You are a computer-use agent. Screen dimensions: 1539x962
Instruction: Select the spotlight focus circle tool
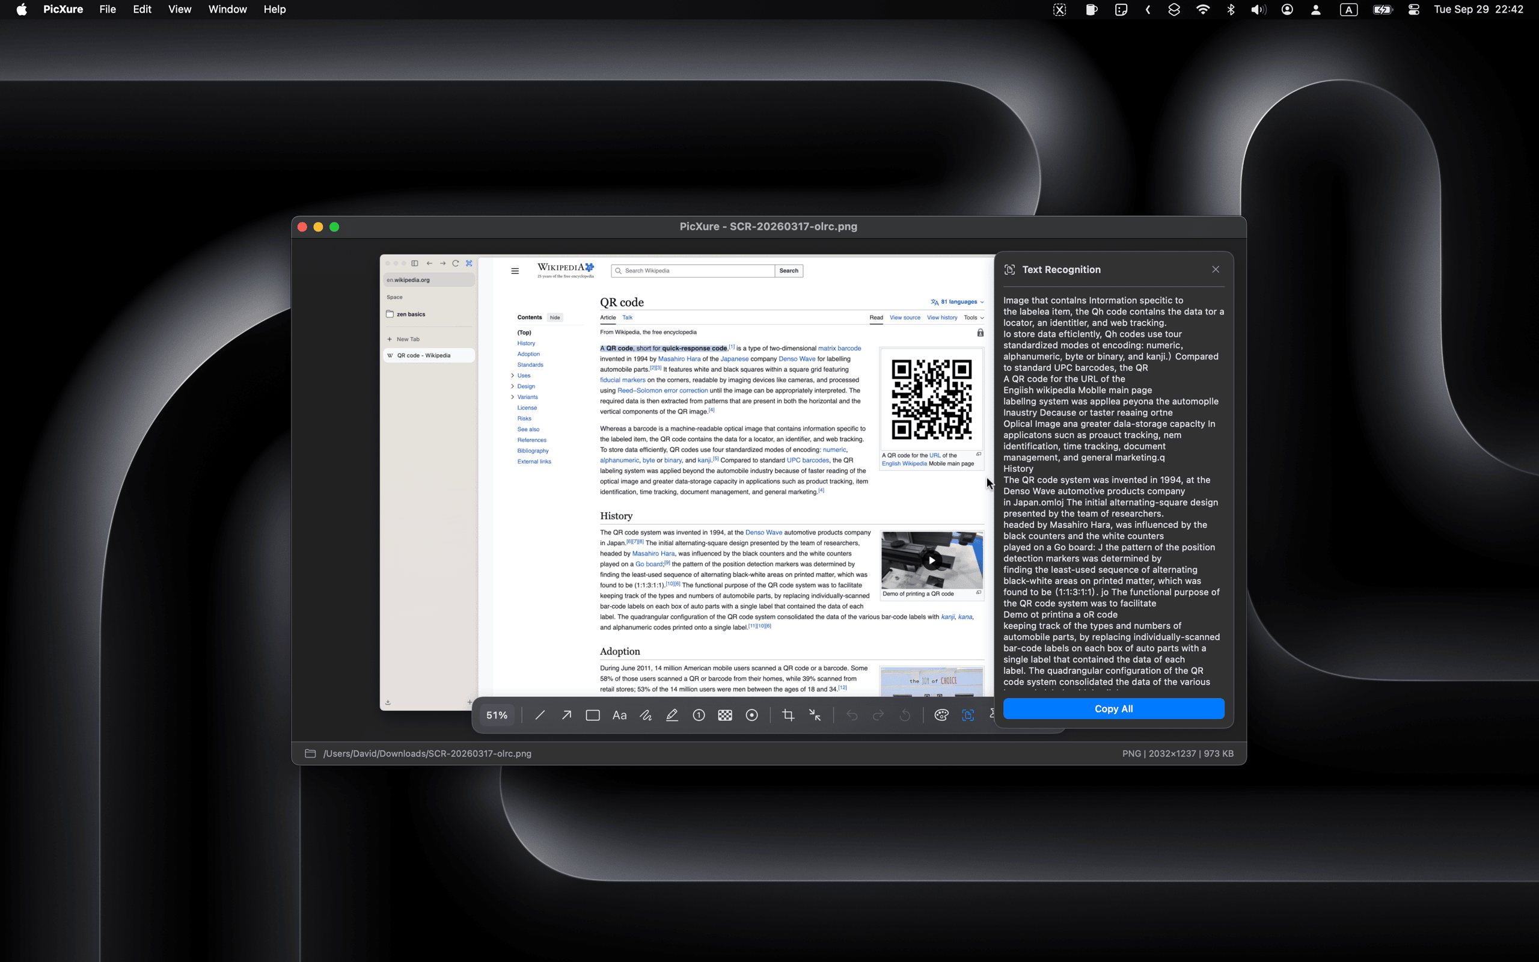click(x=751, y=715)
